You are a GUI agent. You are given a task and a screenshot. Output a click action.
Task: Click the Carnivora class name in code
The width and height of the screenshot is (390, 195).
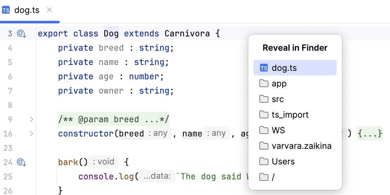[x=187, y=33]
